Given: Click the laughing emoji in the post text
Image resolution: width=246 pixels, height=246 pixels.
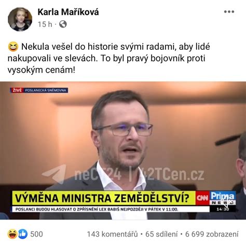Looking at the screenshot, I should [x=13, y=47].
